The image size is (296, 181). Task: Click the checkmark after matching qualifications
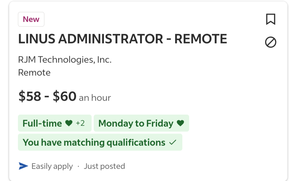(173, 142)
